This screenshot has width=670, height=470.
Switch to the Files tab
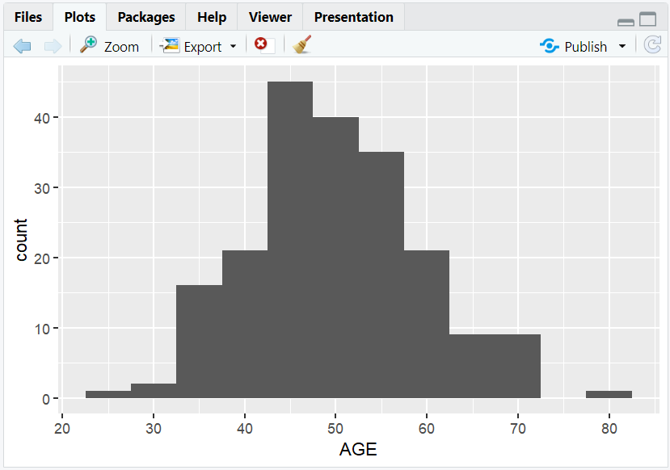[x=27, y=16]
